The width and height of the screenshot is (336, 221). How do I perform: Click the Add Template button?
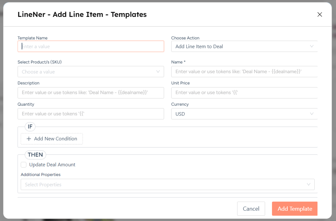click(295, 209)
